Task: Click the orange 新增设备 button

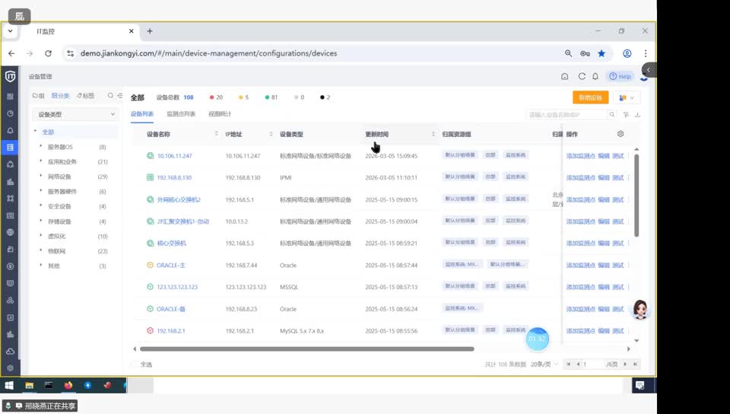Action: [590, 97]
